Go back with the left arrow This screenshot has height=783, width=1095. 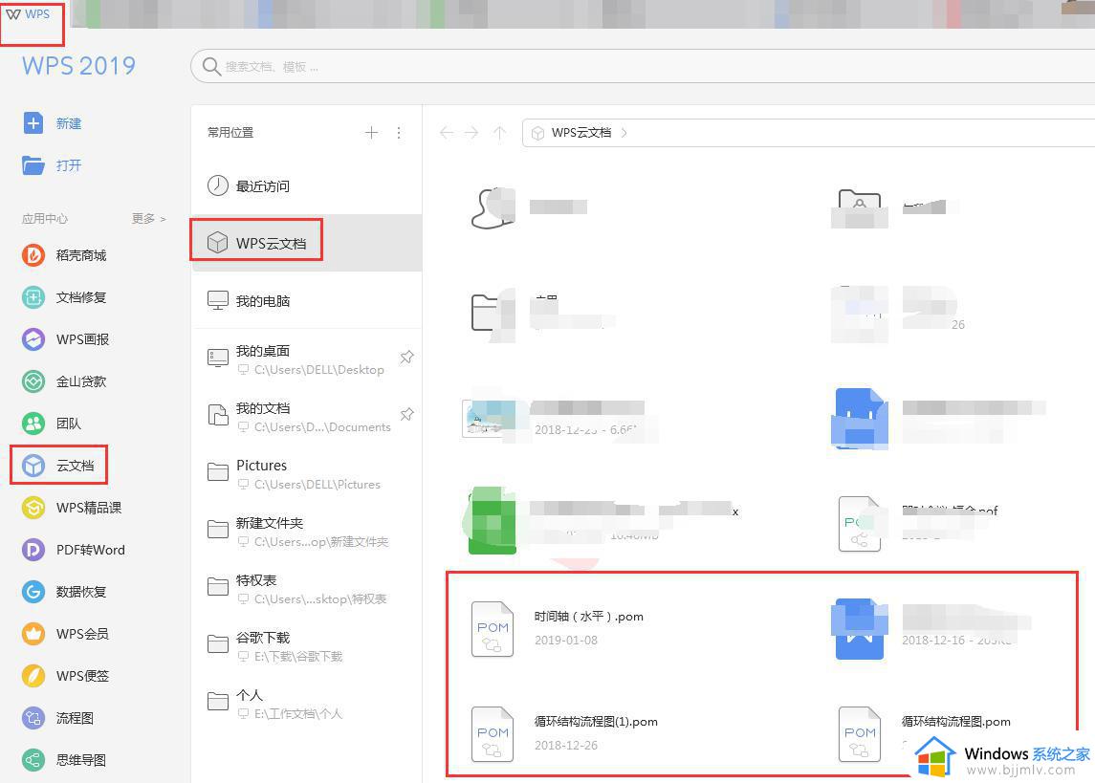447,133
